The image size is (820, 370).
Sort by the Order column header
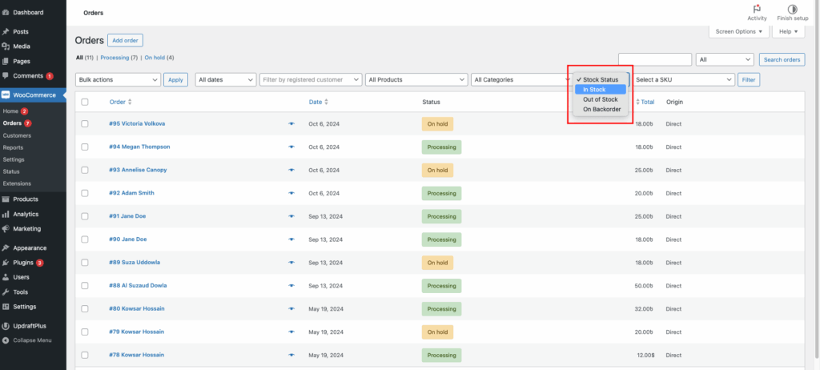pos(121,102)
